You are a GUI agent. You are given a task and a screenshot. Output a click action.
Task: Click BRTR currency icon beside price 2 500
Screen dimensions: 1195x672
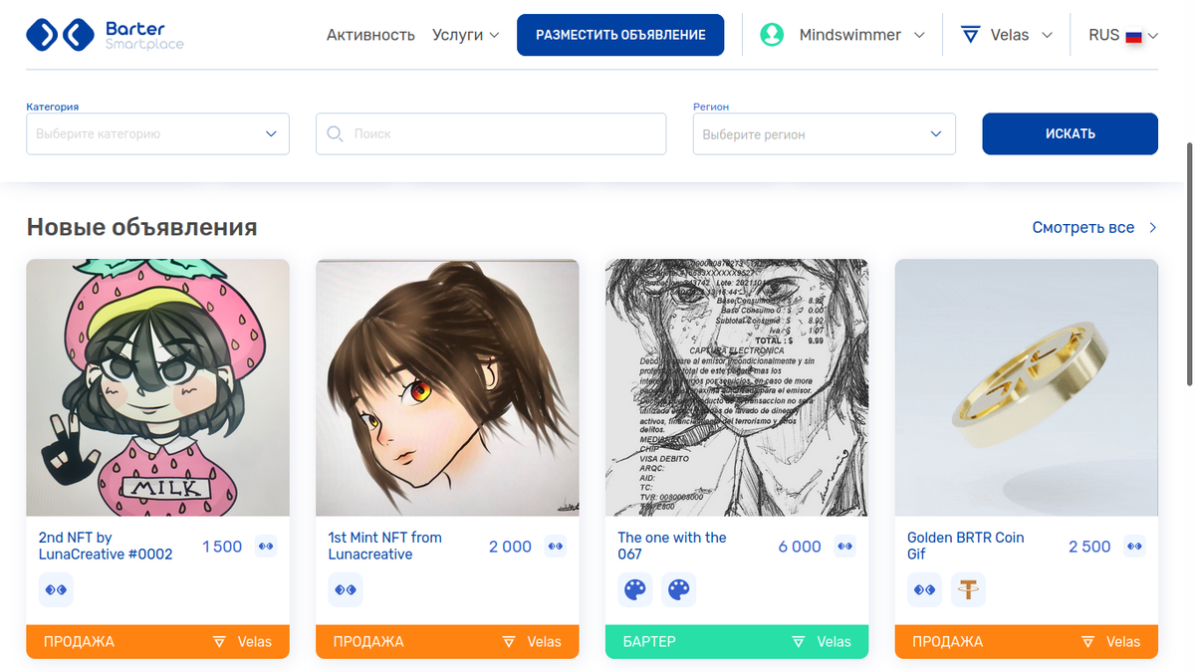pos(1134,546)
